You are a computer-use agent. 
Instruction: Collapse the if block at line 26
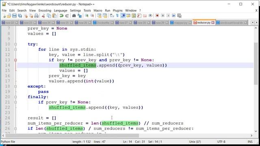coord(15,129)
